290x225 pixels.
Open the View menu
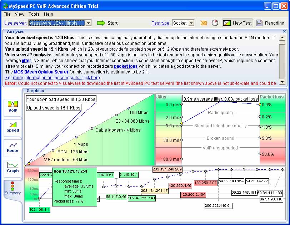point(19,14)
